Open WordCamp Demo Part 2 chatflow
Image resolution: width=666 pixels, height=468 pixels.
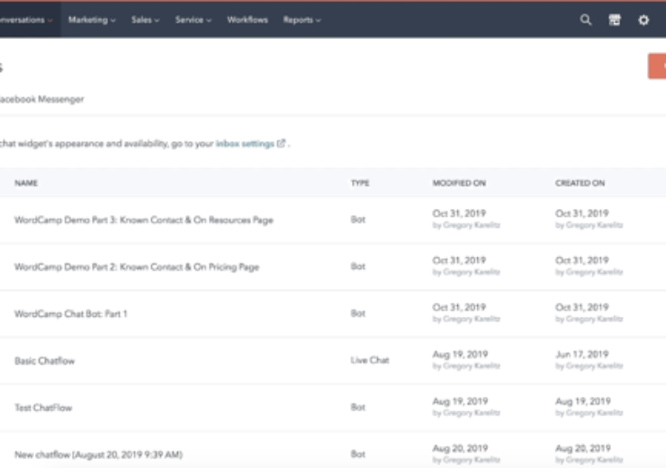pyautogui.click(x=136, y=267)
